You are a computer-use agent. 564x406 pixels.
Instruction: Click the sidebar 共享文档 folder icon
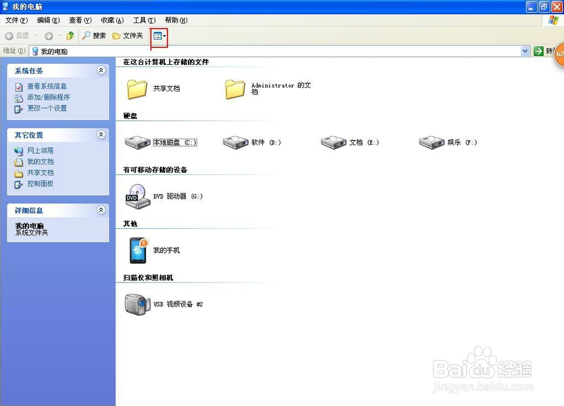19,174
